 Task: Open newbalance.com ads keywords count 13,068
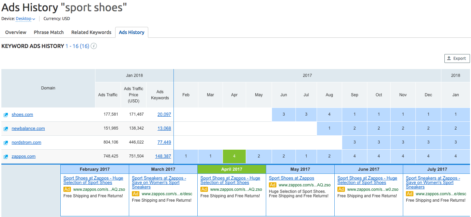(x=164, y=129)
